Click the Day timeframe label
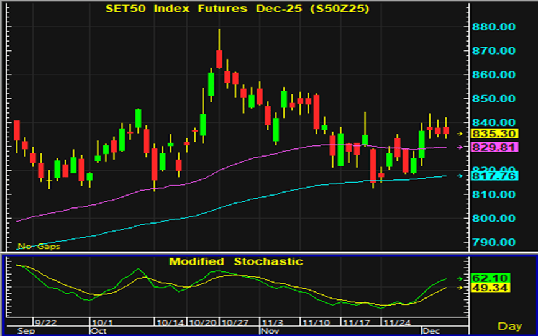Screen dimensions: 538x336 click(x=509, y=326)
